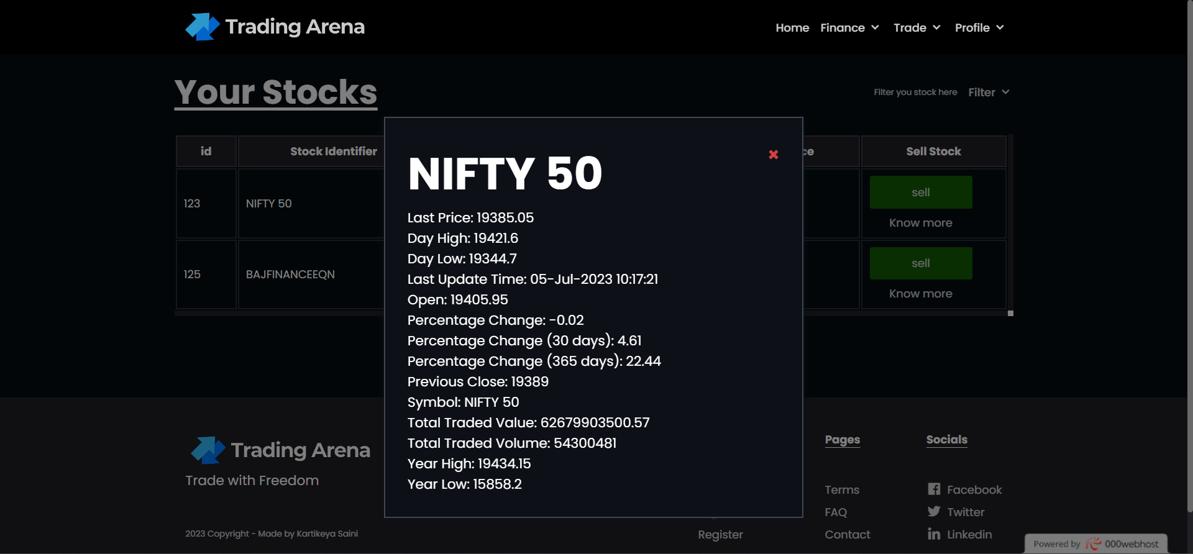Image resolution: width=1193 pixels, height=554 pixels.
Task: Click the id column header
Action: click(x=206, y=151)
